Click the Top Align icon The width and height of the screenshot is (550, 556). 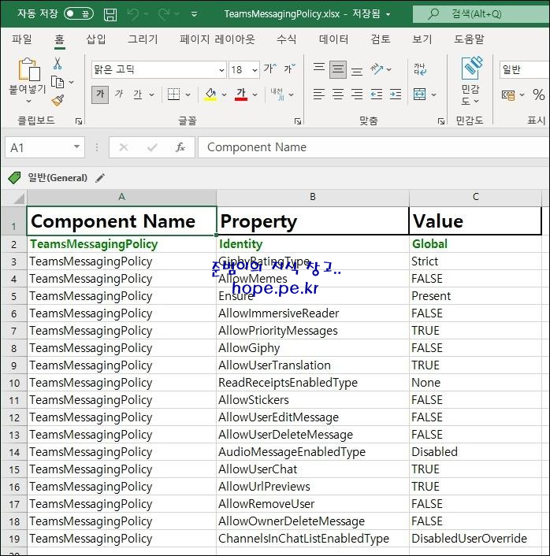point(319,69)
